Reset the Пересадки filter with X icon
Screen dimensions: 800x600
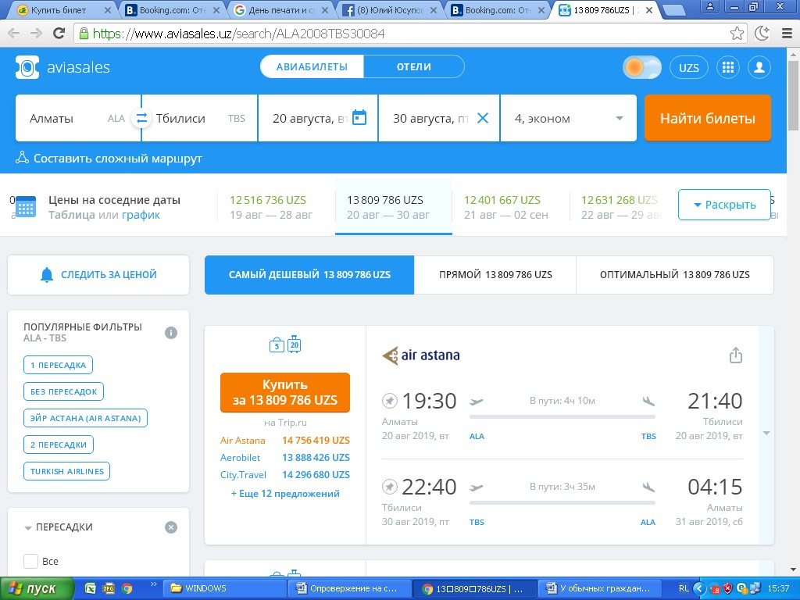(171, 527)
